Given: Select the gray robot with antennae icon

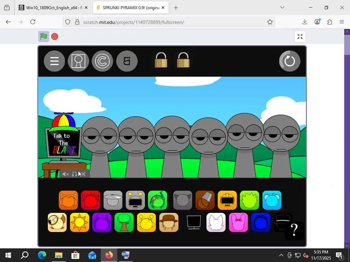Looking at the screenshot, I should click(135, 200).
